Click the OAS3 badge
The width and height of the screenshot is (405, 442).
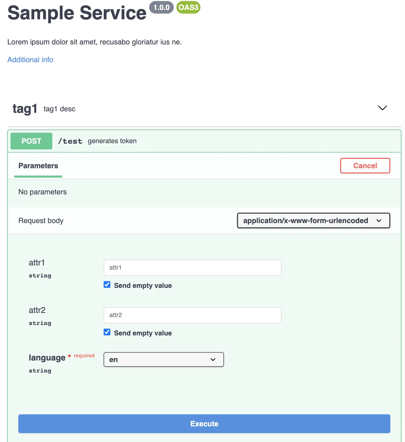(188, 7)
